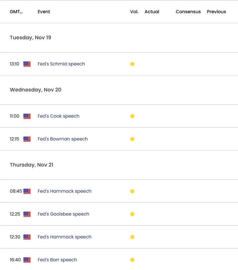This screenshot has height=270, width=238.
Task: Click the US flag beside the 16:40 Barr speech
Action: tap(27, 260)
